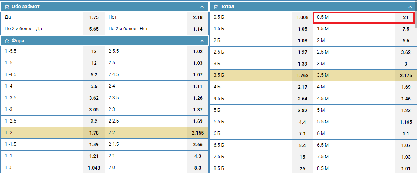Choose handicap '2 2' at odds 2.155
The height and width of the screenshot is (173, 417).
tap(198, 133)
